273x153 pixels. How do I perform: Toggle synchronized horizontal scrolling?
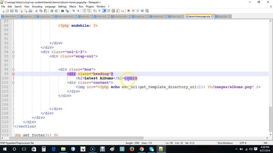(x=89, y=11)
